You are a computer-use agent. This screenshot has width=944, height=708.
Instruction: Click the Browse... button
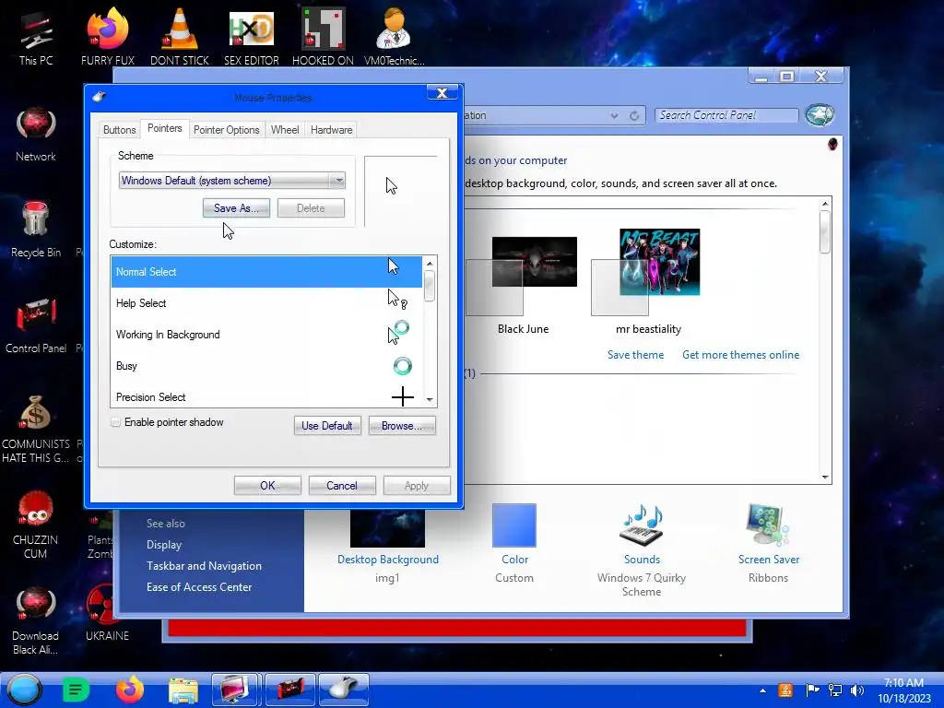point(402,426)
